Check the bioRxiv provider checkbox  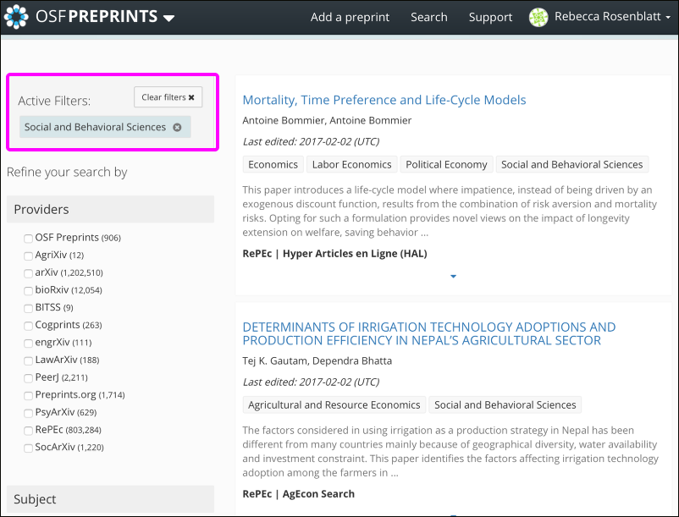coord(28,290)
